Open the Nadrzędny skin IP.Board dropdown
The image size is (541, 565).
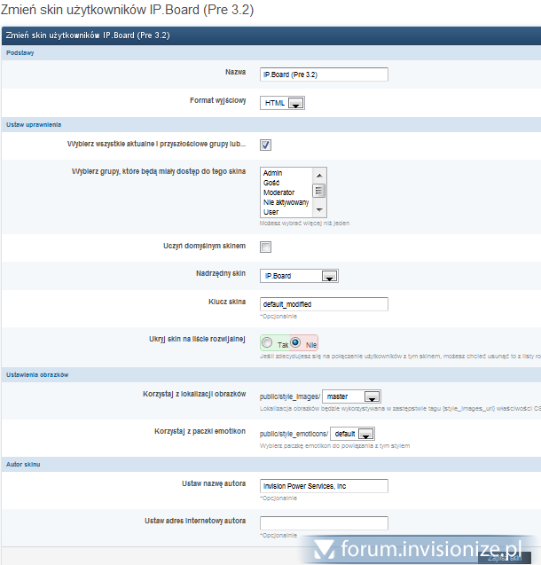point(299,276)
